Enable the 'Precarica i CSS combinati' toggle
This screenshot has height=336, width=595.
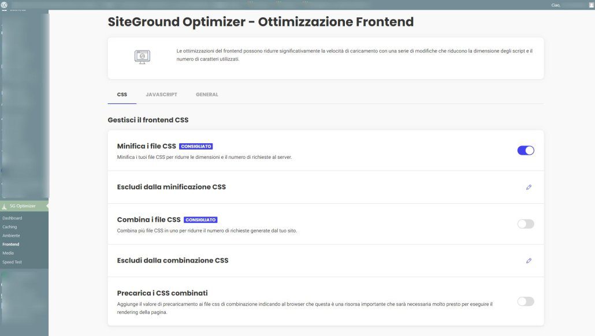tap(525, 301)
